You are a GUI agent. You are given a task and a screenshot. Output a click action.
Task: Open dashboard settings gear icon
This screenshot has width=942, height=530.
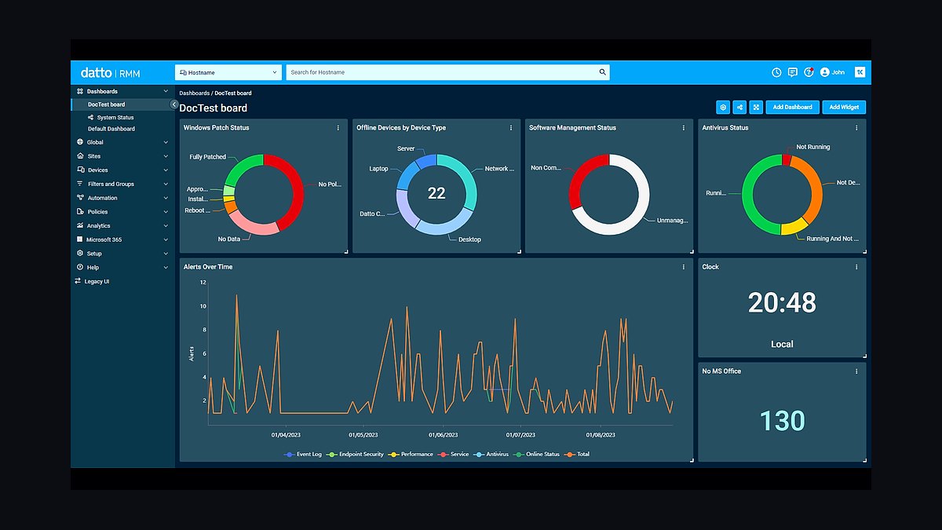[723, 108]
